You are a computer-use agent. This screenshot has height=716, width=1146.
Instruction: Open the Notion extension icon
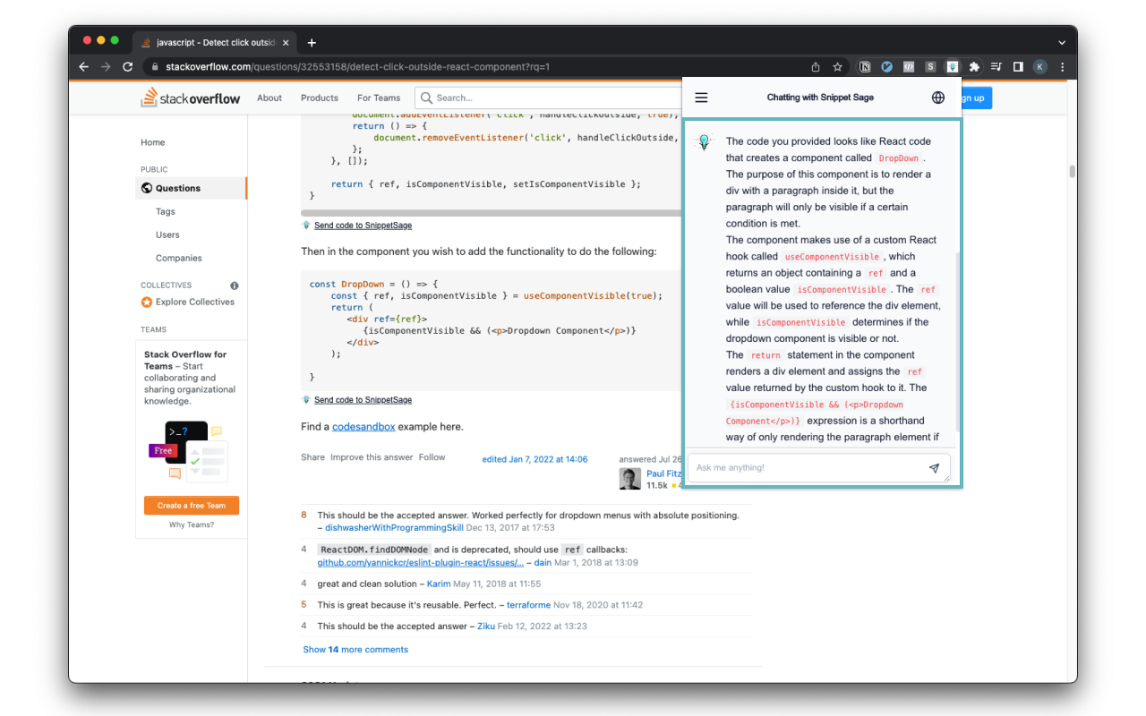click(865, 67)
